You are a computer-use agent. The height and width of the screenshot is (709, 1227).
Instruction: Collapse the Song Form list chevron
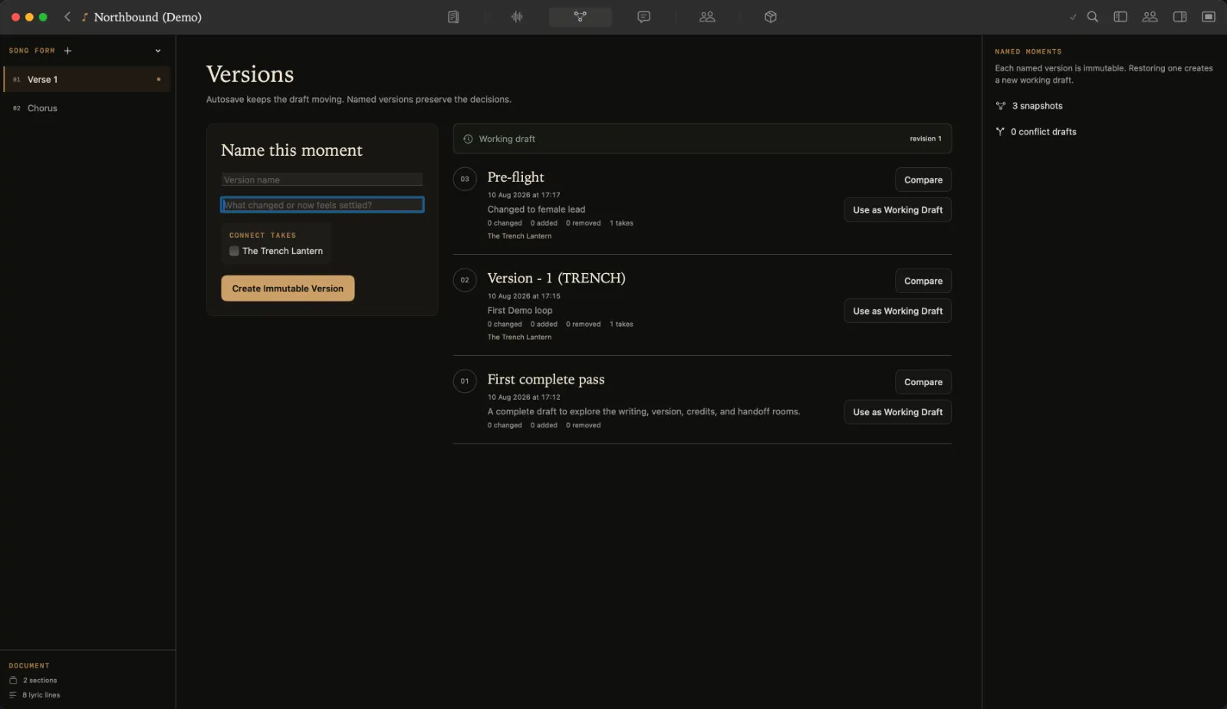[158, 51]
